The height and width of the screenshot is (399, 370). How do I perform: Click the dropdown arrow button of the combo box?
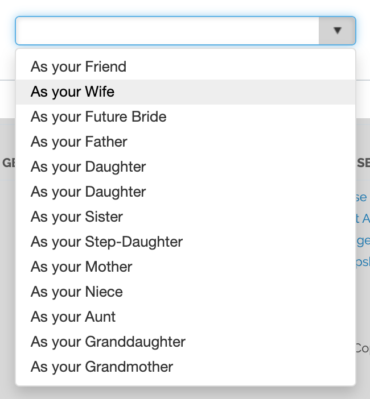338,31
